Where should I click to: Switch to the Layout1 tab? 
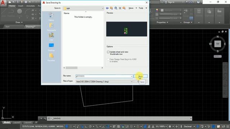pyautogui.click(x=17, y=122)
